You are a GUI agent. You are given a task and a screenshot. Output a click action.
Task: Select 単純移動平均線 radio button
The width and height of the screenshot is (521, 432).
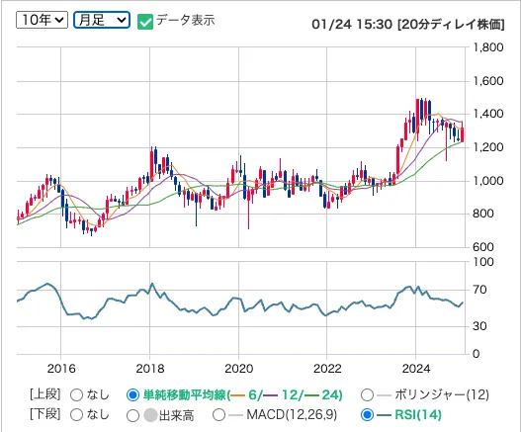pyautogui.click(x=132, y=395)
